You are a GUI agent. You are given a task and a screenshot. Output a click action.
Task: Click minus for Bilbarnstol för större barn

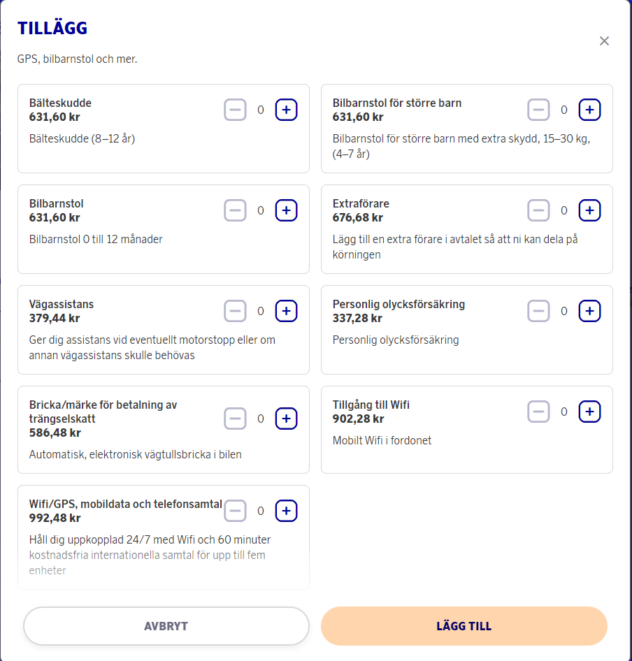point(538,110)
